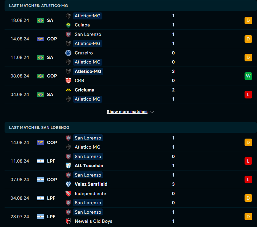Open the Atl. Tucuman team name link
Image resolution: width=257 pixels, height=227 pixels.
[x=89, y=166]
